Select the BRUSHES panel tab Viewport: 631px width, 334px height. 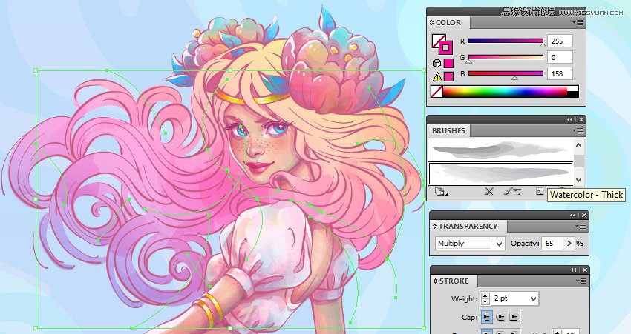click(x=448, y=131)
